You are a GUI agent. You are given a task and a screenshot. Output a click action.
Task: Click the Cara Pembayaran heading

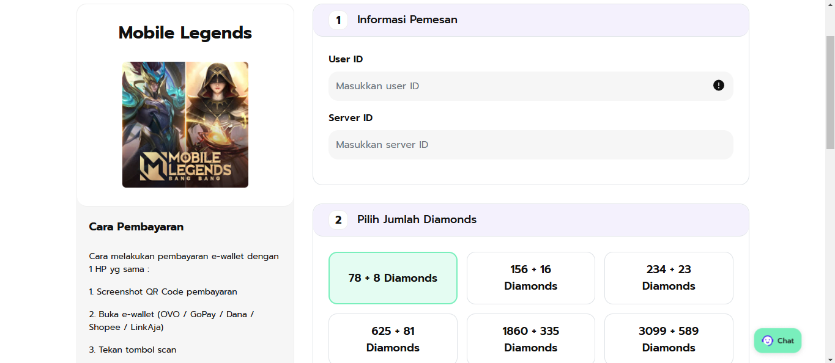pyautogui.click(x=136, y=227)
